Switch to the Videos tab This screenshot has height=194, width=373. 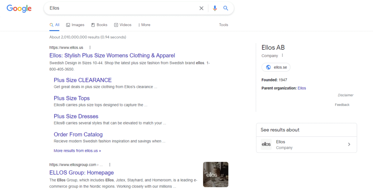point(123,25)
